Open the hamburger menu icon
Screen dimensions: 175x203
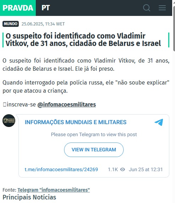(162, 8)
